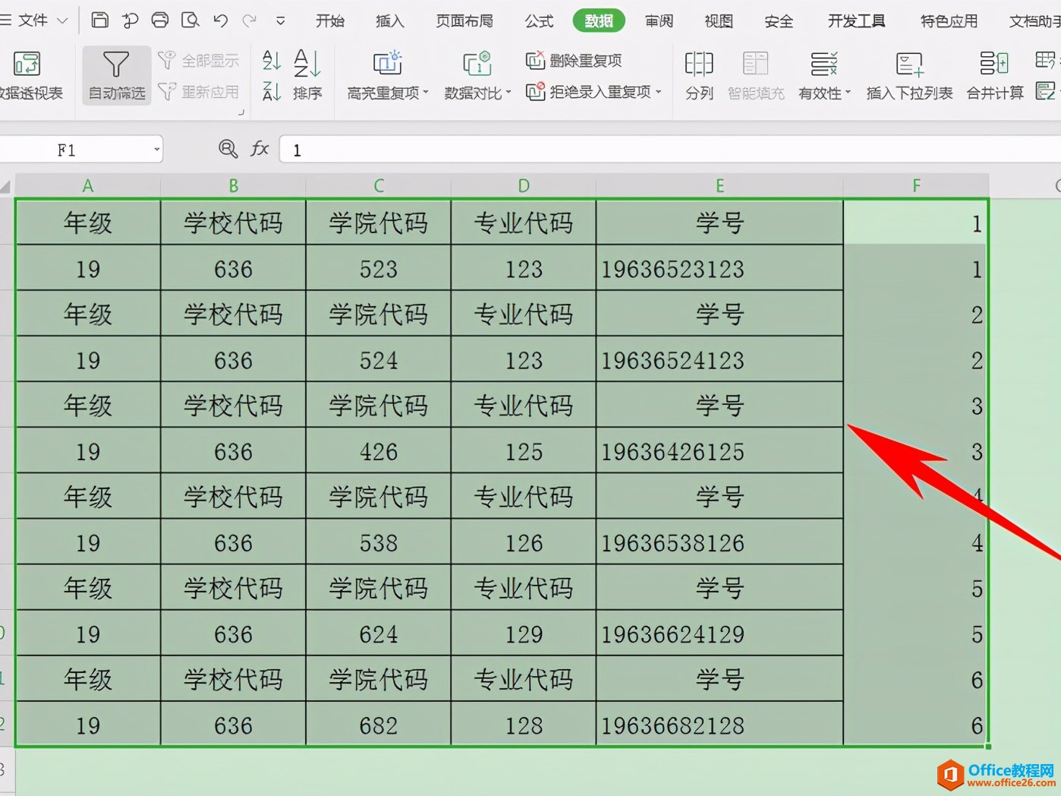Click cell containing 19636524123
The image size is (1061, 796).
click(x=719, y=359)
